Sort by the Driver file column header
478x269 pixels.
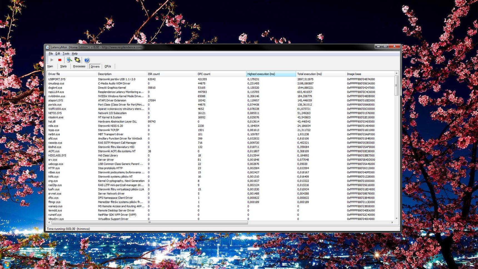point(72,74)
